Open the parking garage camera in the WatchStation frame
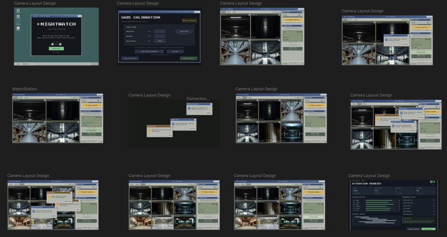Image resolution: width=447 pixels, height=237 pixels. [x=63, y=132]
